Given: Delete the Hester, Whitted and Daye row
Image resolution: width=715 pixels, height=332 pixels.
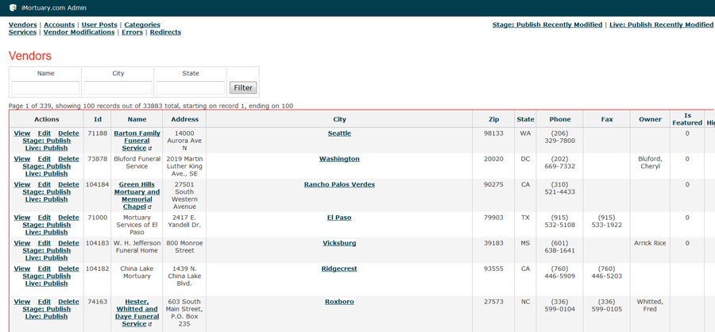Looking at the screenshot, I should pos(68,302).
